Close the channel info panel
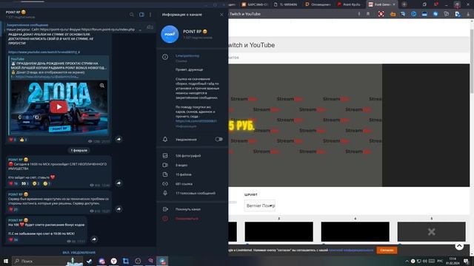The image size is (474, 266). (x=221, y=15)
